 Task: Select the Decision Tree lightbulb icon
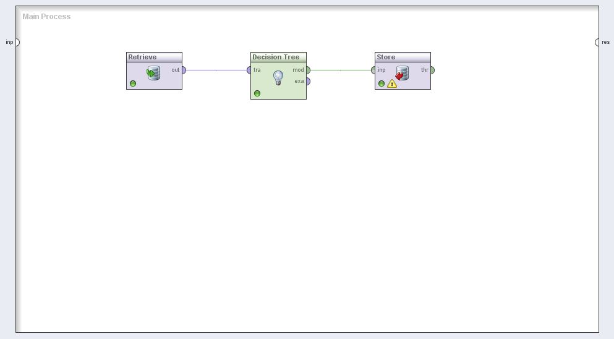tap(278, 77)
